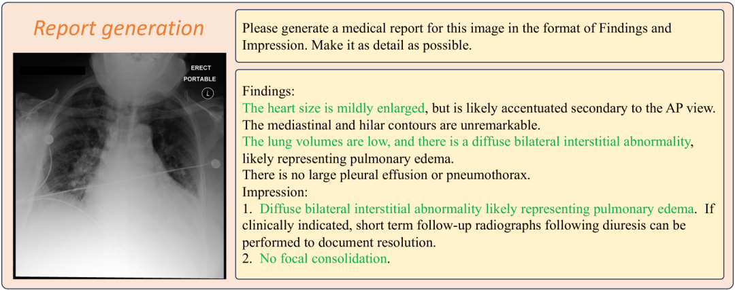The image size is (735, 290).
Task: Click "likely representing pulmonary edema" in Findings
Action: point(348,158)
